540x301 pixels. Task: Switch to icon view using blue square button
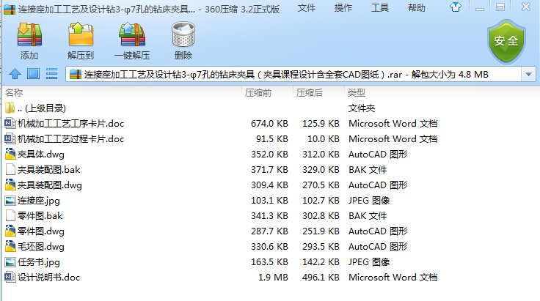[x=34, y=74]
